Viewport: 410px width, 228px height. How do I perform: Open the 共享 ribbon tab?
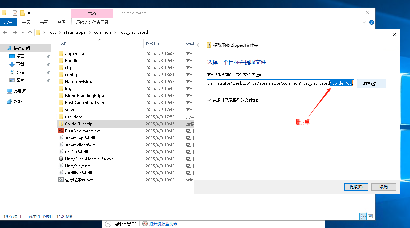[44, 22]
